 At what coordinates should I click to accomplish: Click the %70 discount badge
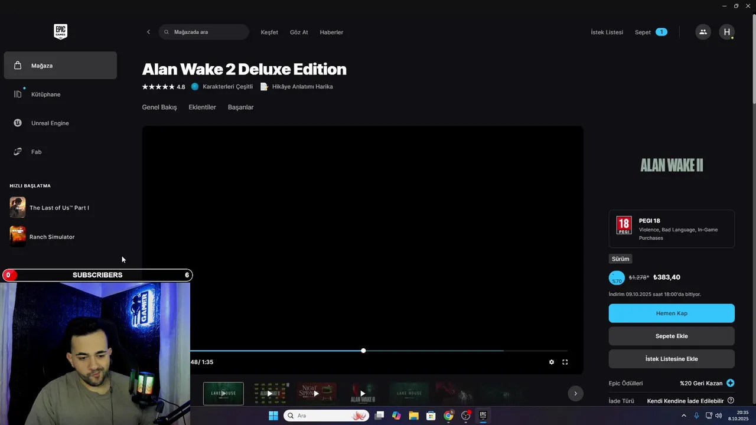tap(617, 277)
